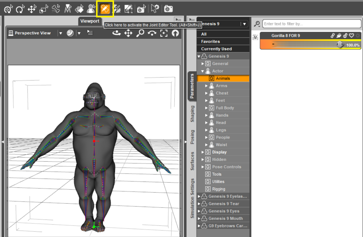Toggle the lock icon on Gorilla 8 slider
363x237 pixels.
click(345, 36)
